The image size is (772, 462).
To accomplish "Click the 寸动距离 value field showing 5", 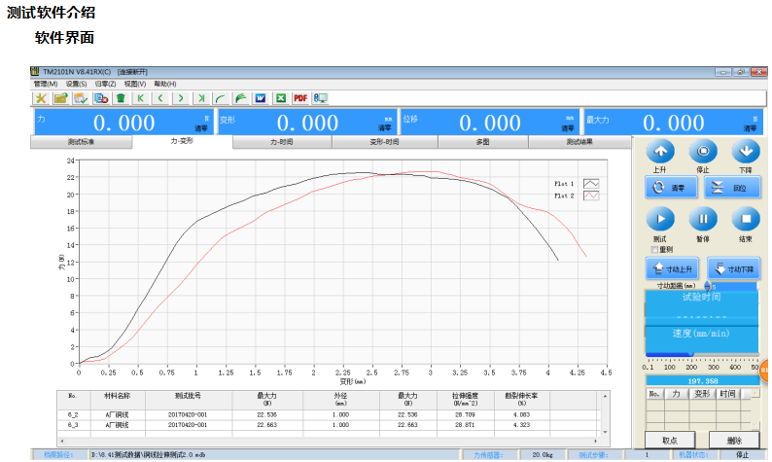I will [734, 286].
